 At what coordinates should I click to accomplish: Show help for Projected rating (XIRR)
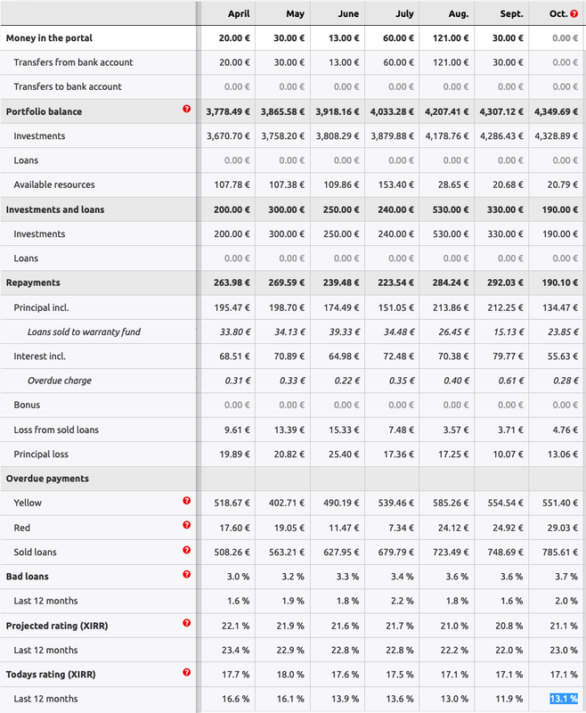(187, 623)
